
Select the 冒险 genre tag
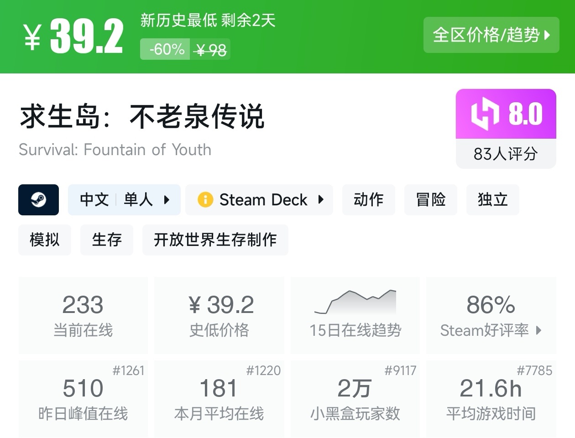[x=430, y=200]
